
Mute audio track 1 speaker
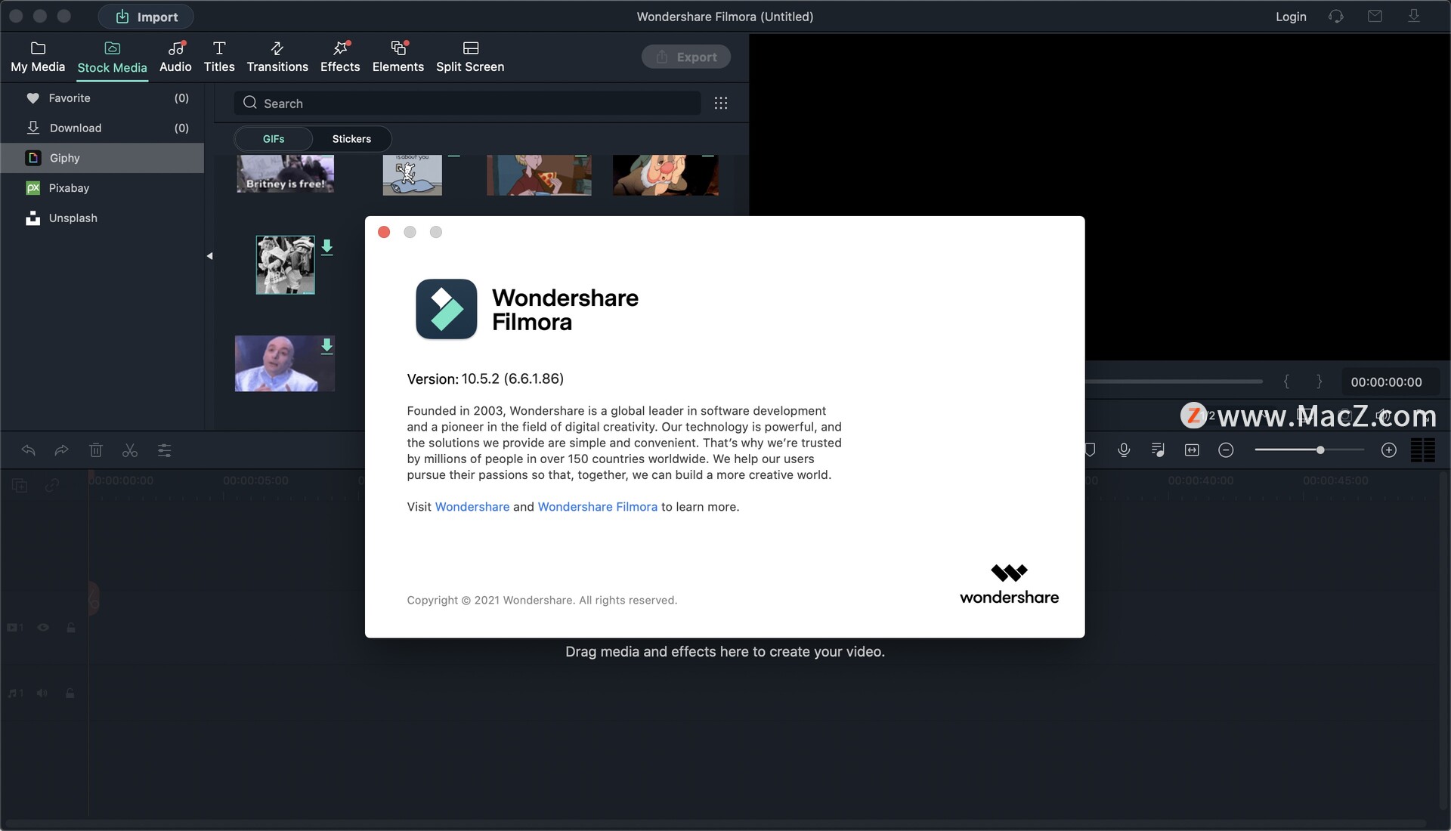[42, 694]
